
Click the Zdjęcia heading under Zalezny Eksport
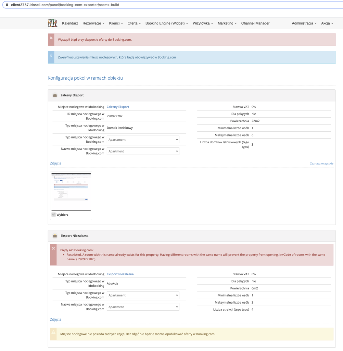tap(56, 163)
